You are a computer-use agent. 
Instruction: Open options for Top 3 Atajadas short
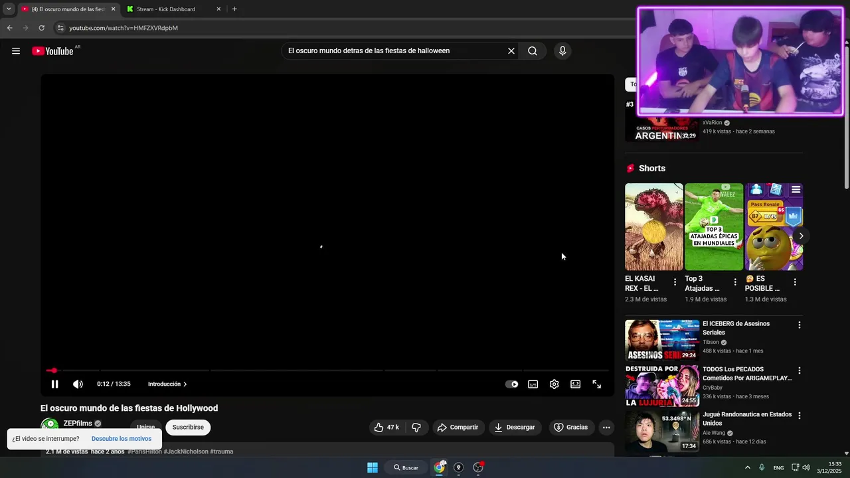[x=735, y=282]
